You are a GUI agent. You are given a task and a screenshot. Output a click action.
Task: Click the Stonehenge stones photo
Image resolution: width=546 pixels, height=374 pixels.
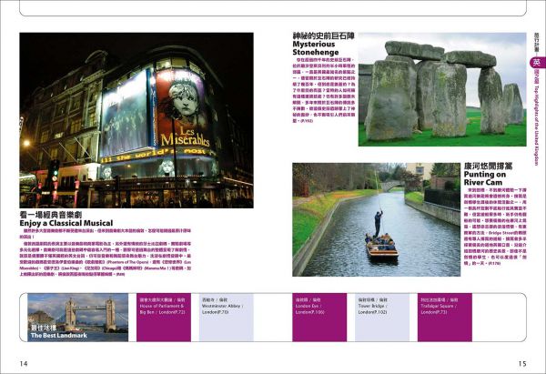tap(442, 89)
